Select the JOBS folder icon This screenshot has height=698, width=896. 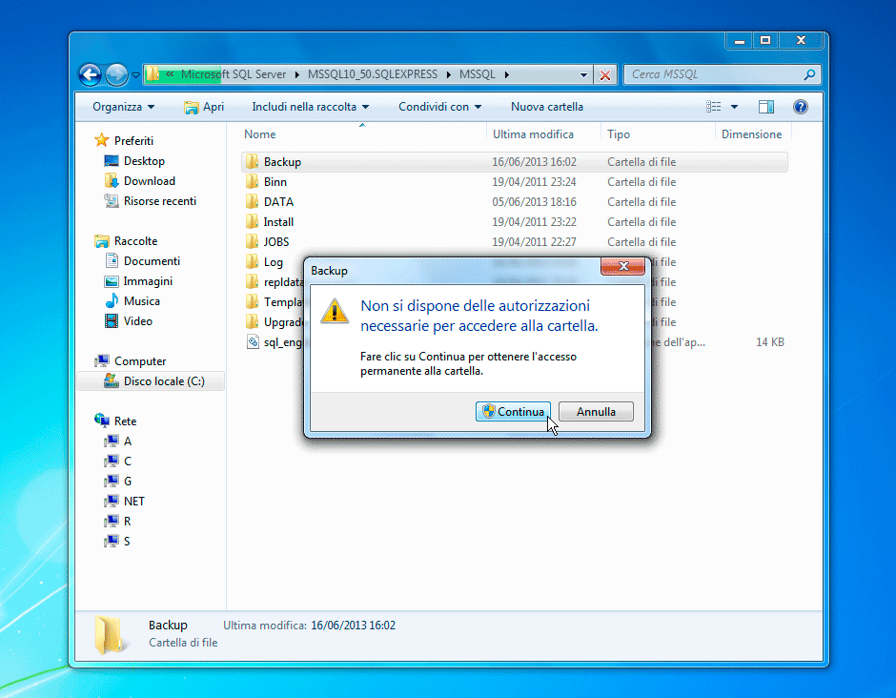coord(252,242)
